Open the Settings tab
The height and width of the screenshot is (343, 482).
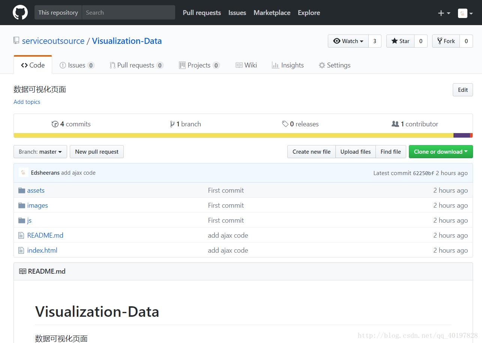(335, 65)
